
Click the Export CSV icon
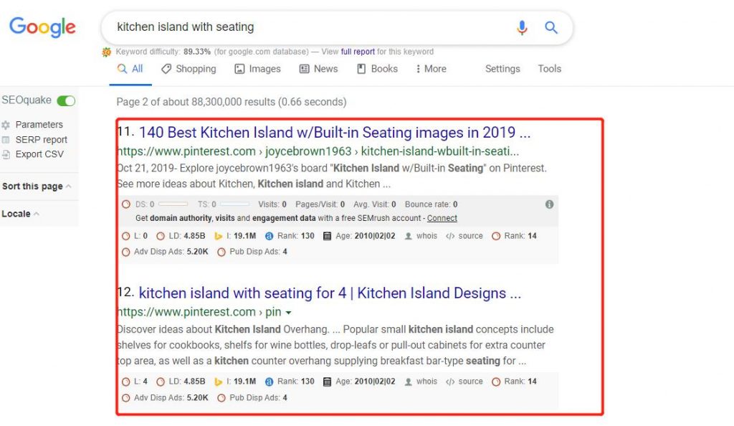(6, 154)
